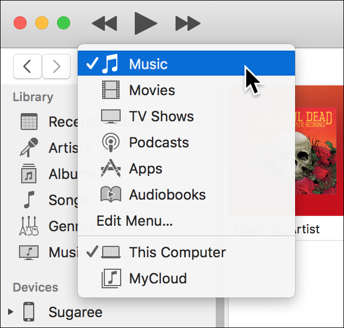
Task: Go forward using the right chevron button
Action: pyautogui.click(x=56, y=66)
